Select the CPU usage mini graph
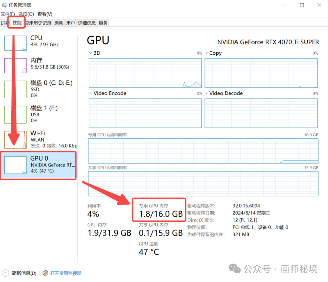 pyautogui.click(x=15, y=43)
